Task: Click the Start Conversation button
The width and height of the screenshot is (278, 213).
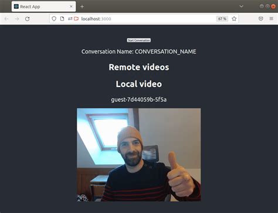Action: coord(139,40)
